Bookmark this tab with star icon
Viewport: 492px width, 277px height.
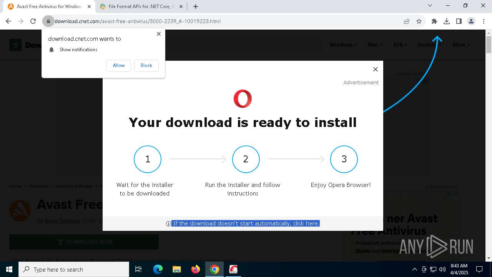coord(419,21)
